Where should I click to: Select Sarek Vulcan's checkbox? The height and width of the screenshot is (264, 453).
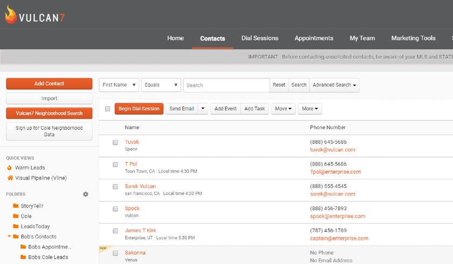(x=115, y=186)
